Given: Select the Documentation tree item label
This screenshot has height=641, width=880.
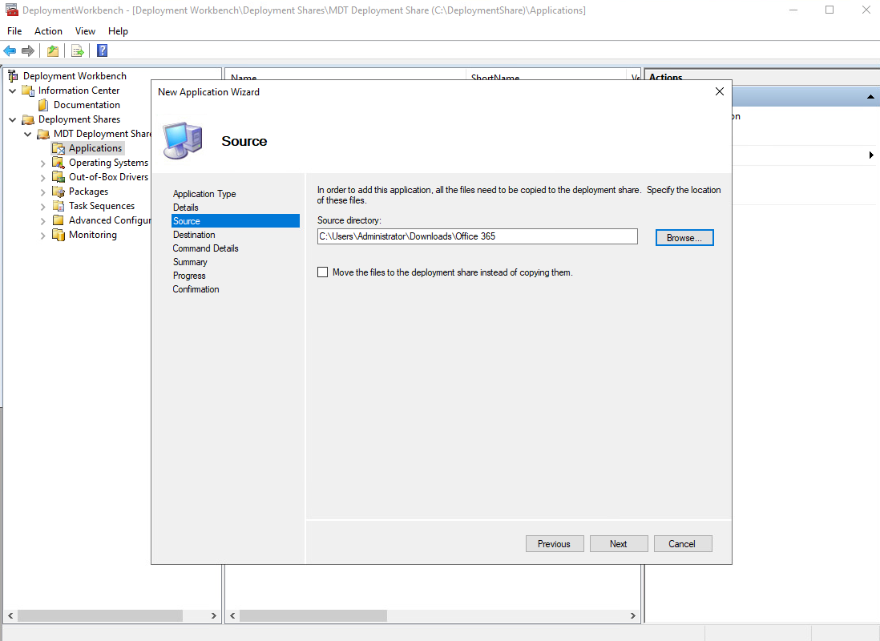Looking at the screenshot, I should point(87,105).
